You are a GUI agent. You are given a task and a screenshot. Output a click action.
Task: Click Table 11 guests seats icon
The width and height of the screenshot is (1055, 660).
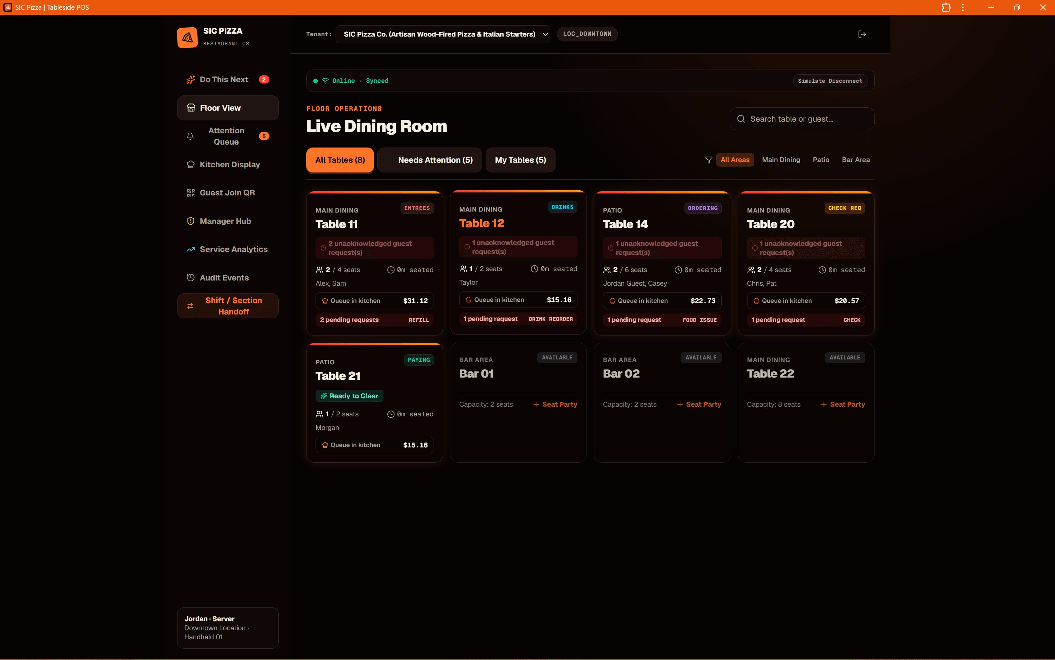pyautogui.click(x=320, y=270)
